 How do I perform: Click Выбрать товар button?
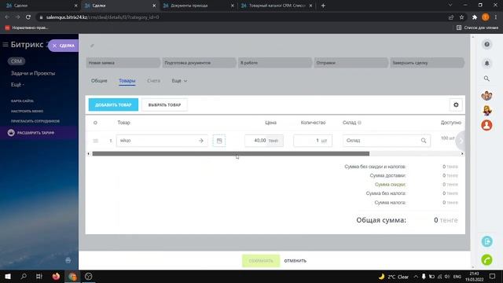tap(164, 105)
